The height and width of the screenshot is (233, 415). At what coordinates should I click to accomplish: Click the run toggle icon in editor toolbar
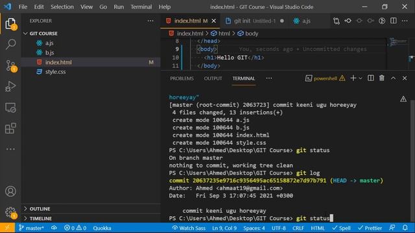(x=382, y=21)
